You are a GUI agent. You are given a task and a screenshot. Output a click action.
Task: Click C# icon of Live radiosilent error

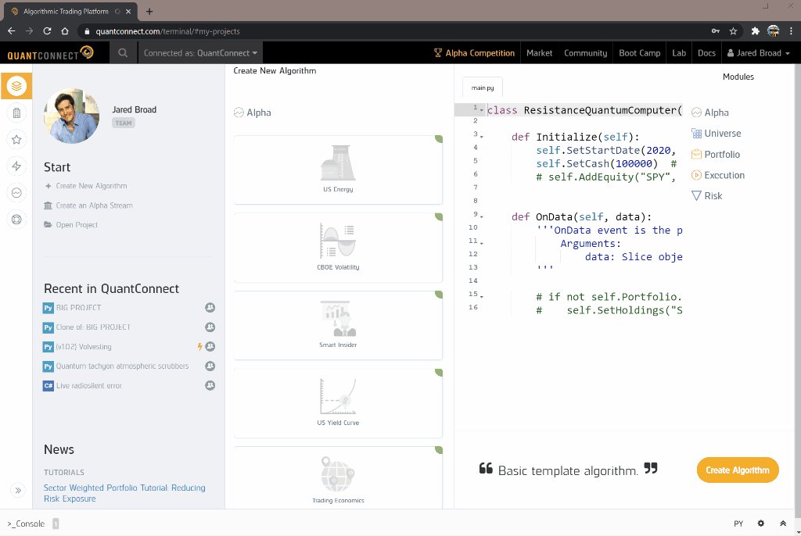point(48,385)
